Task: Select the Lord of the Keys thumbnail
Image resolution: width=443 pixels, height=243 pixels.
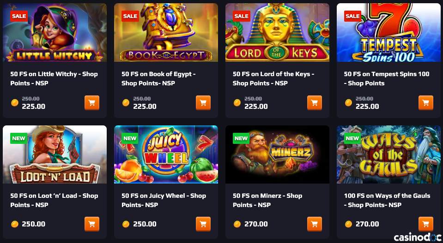Action: 278,32
